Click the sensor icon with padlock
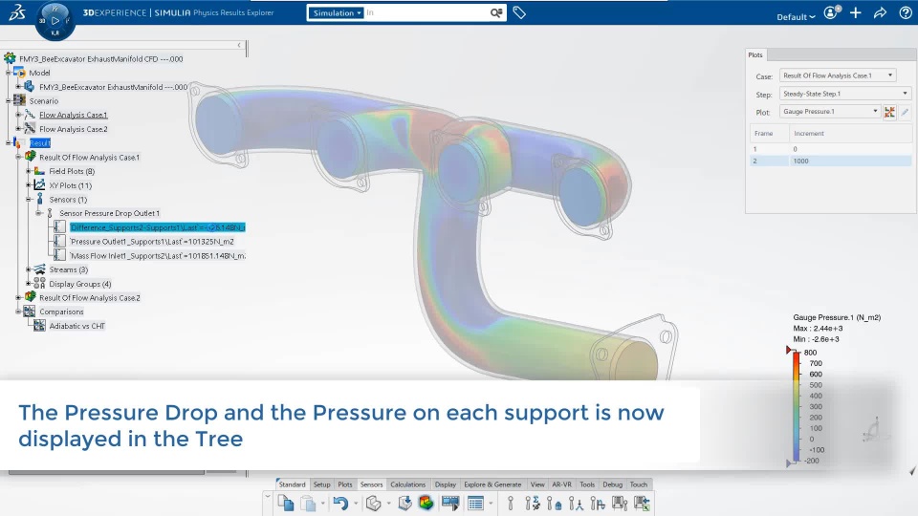Screen dimensions: 918x516 pos(554,503)
